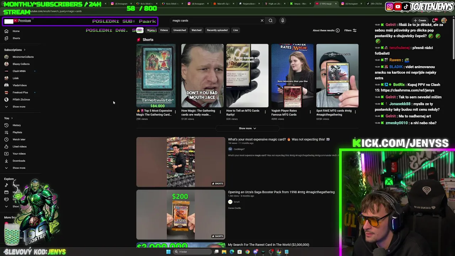Open the clashmma.com link in chat
The height and width of the screenshot is (256, 455).
pos(408,90)
